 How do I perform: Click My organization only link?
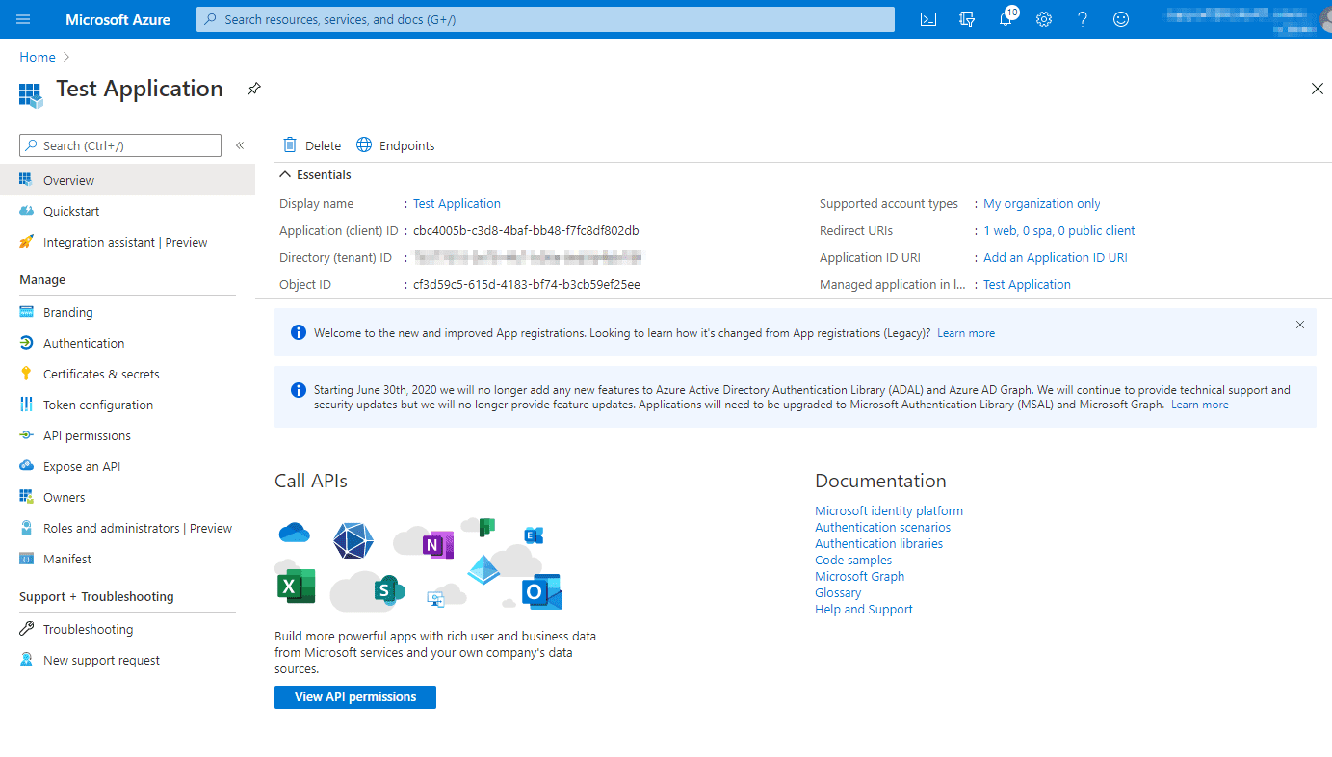pos(1041,204)
